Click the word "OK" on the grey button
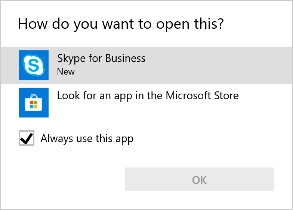 coord(199,180)
